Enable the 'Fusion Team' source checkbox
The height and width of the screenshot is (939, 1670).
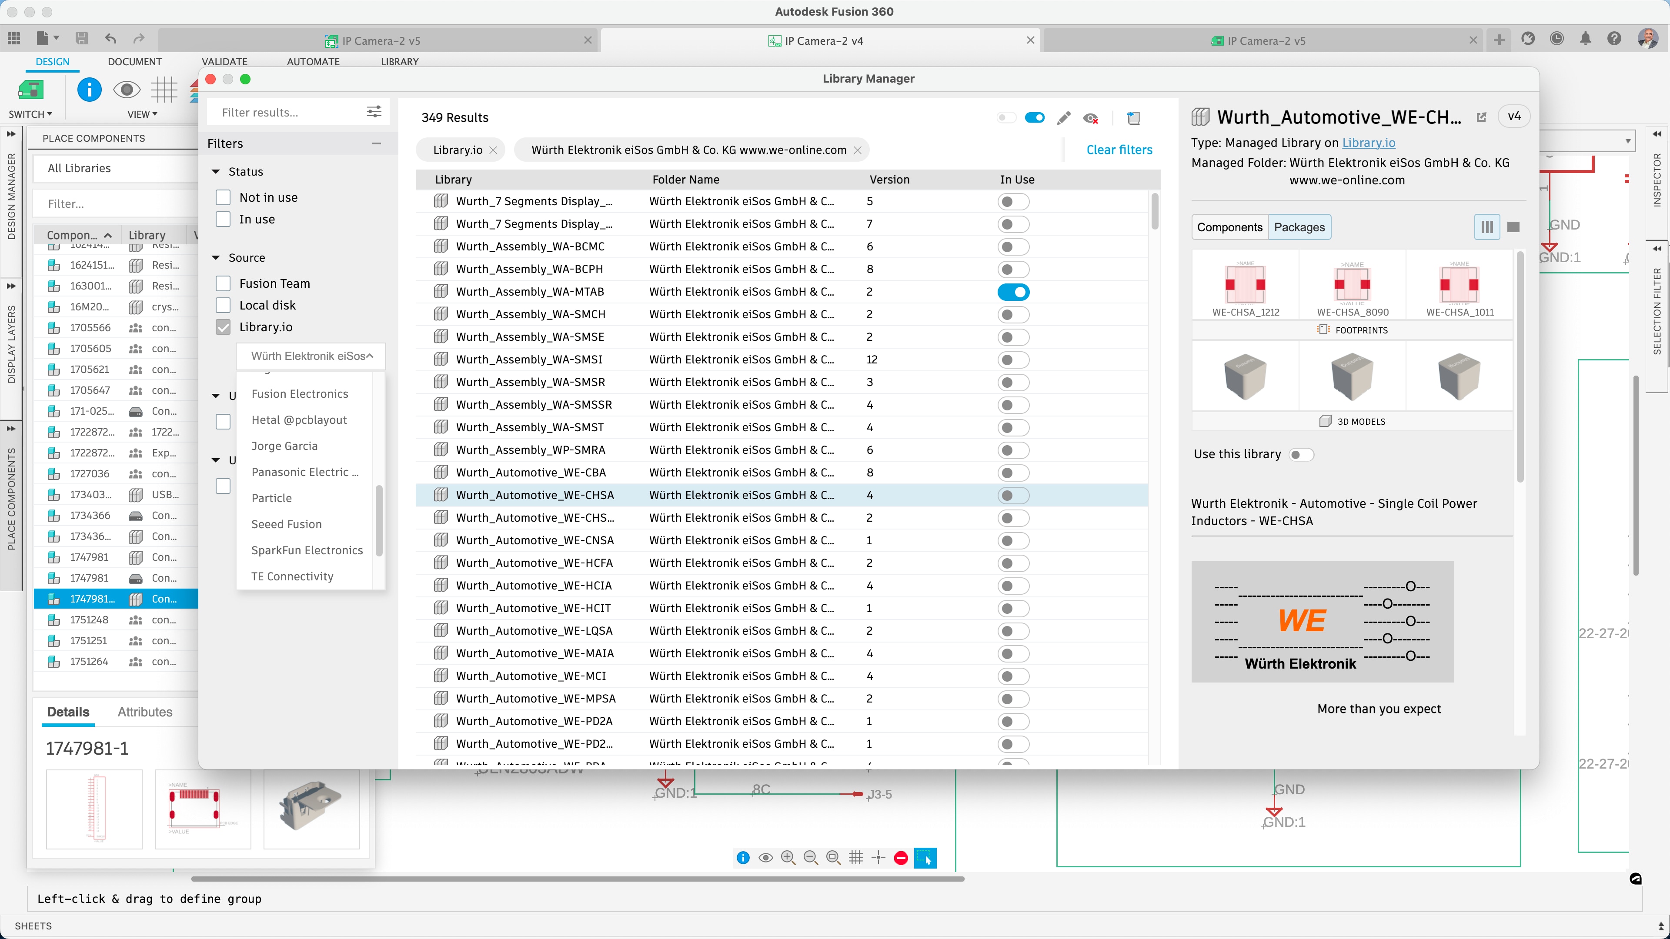point(223,283)
